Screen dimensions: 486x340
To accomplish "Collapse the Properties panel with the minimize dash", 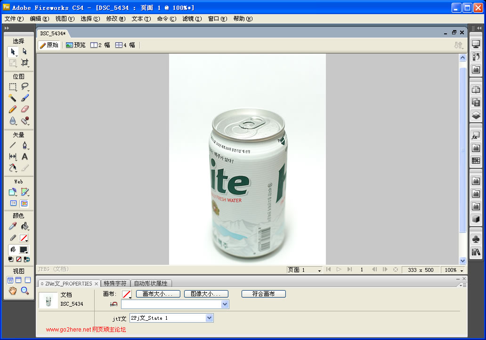I will click(x=458, y=279).
